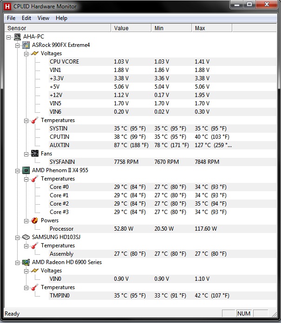Select the Processor power row
281x323 pixels.
coord(163,229)
